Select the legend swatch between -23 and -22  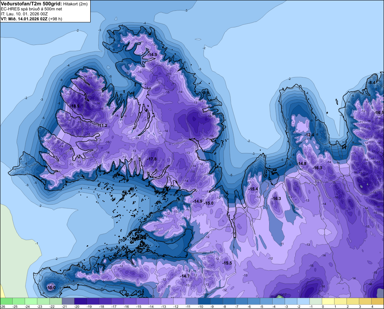(x=43, y=301)
